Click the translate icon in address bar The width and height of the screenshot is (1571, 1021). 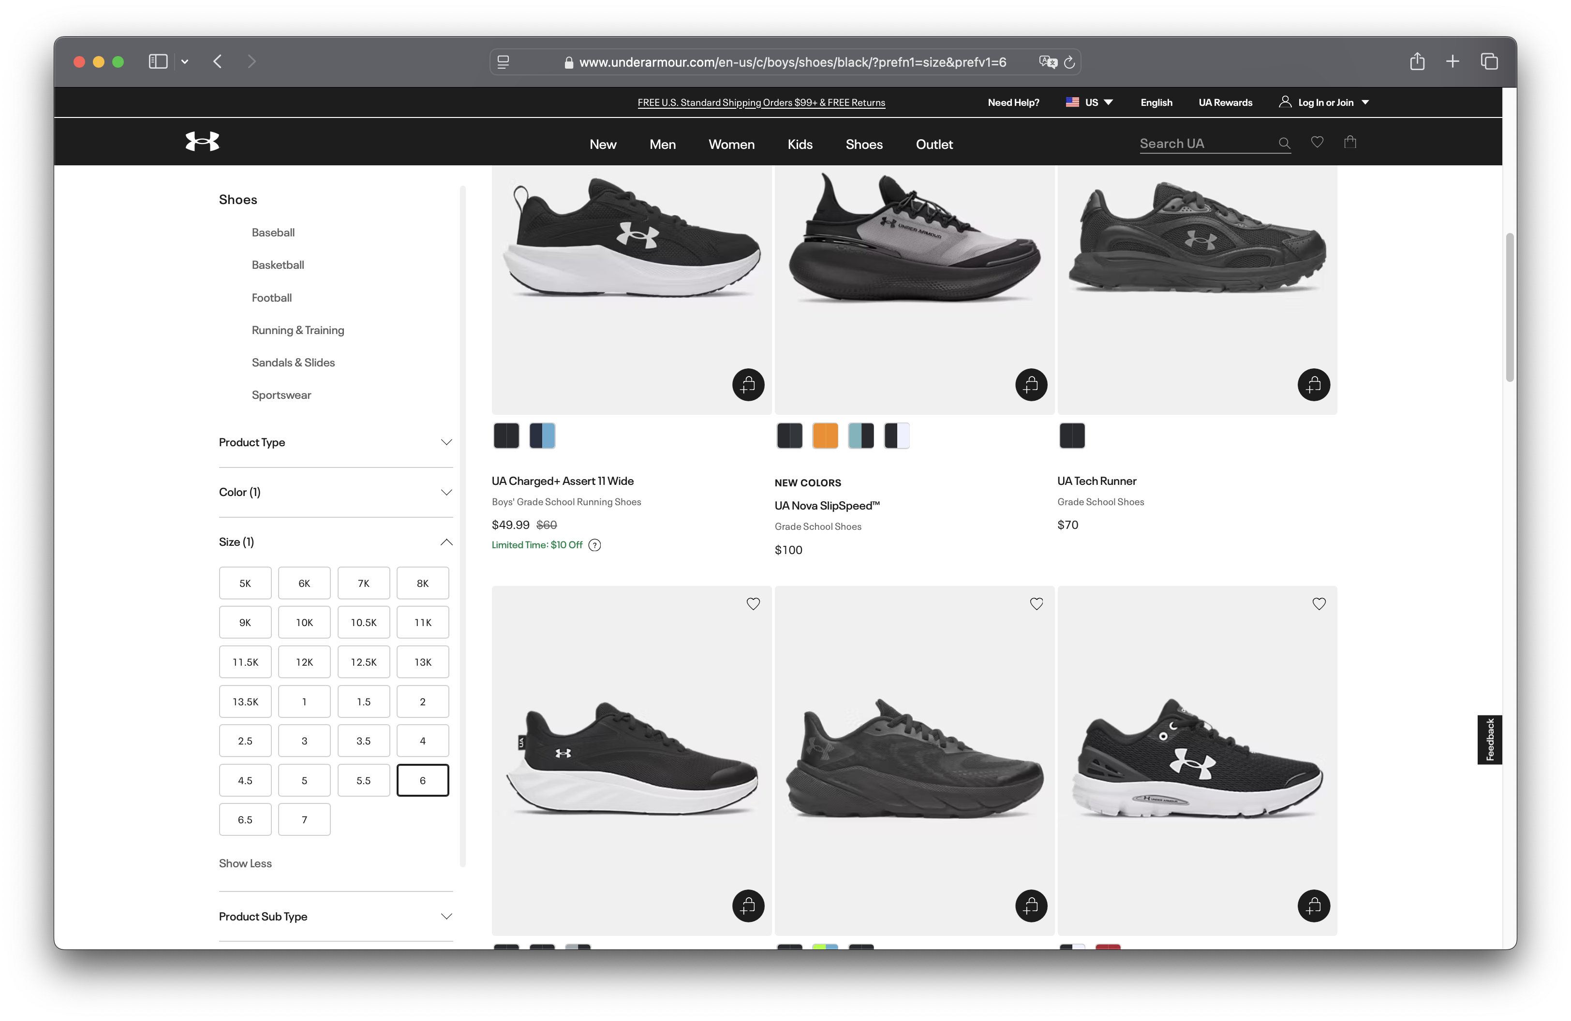pos(1048,62)
